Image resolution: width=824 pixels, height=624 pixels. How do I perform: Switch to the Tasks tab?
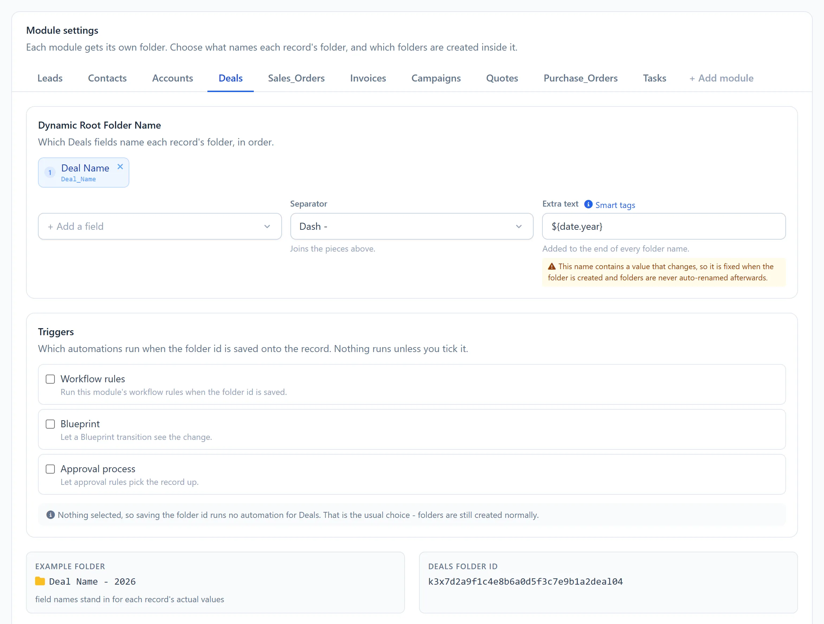655,78
